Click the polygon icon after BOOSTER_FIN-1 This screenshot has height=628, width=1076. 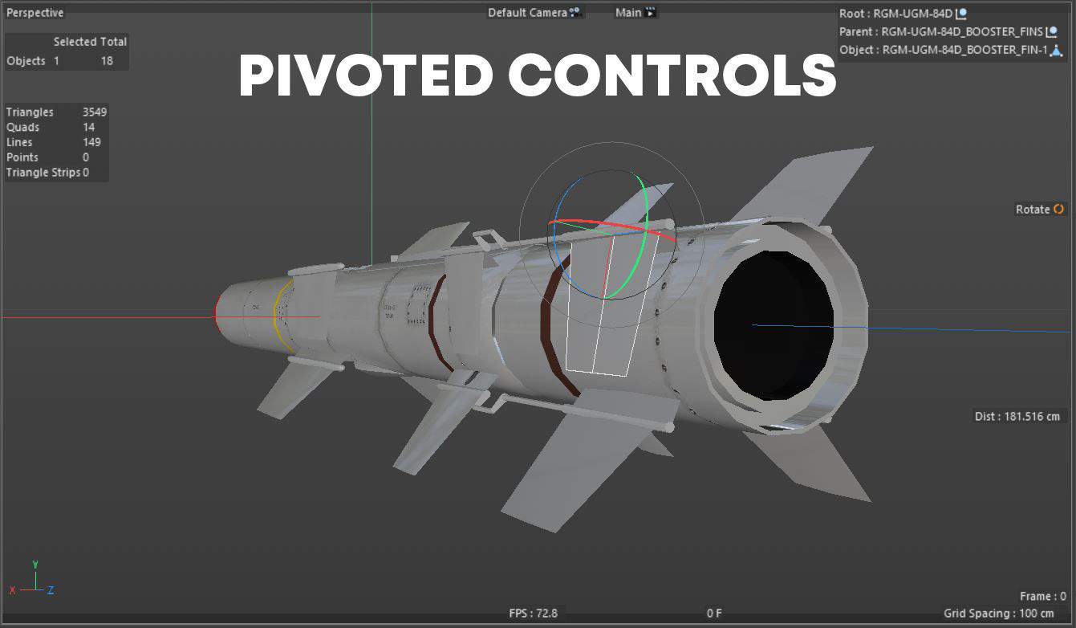pos(1056,50)
